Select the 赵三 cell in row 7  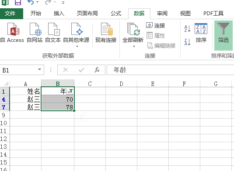[x=25, y=107]
